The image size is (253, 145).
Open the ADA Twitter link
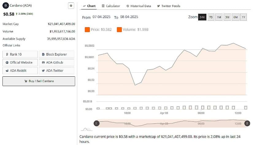[56, 71]
